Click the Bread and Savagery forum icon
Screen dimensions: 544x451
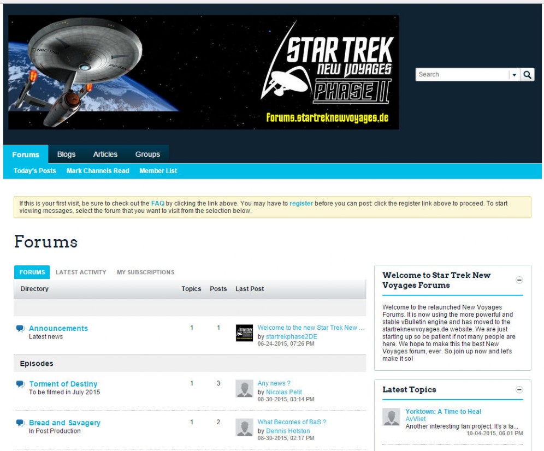pos(20,423)
